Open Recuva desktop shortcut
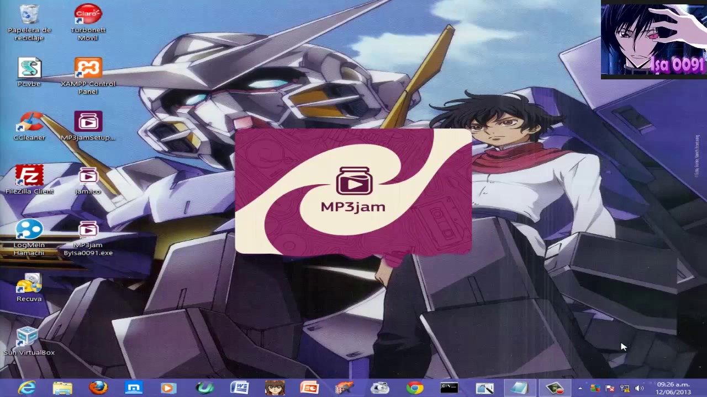Image resolution: width=707 pixels, height=397 pixels. click(29, 287)
